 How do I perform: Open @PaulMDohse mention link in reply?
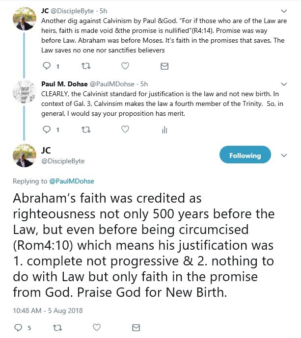point(71,181)
